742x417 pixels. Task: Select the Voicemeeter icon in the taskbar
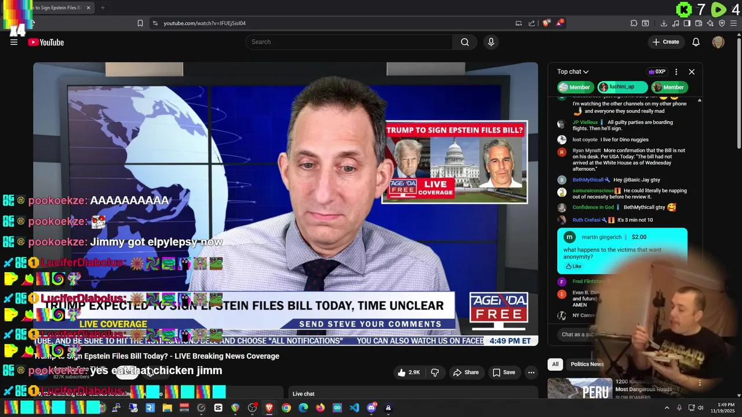point(184,408)
